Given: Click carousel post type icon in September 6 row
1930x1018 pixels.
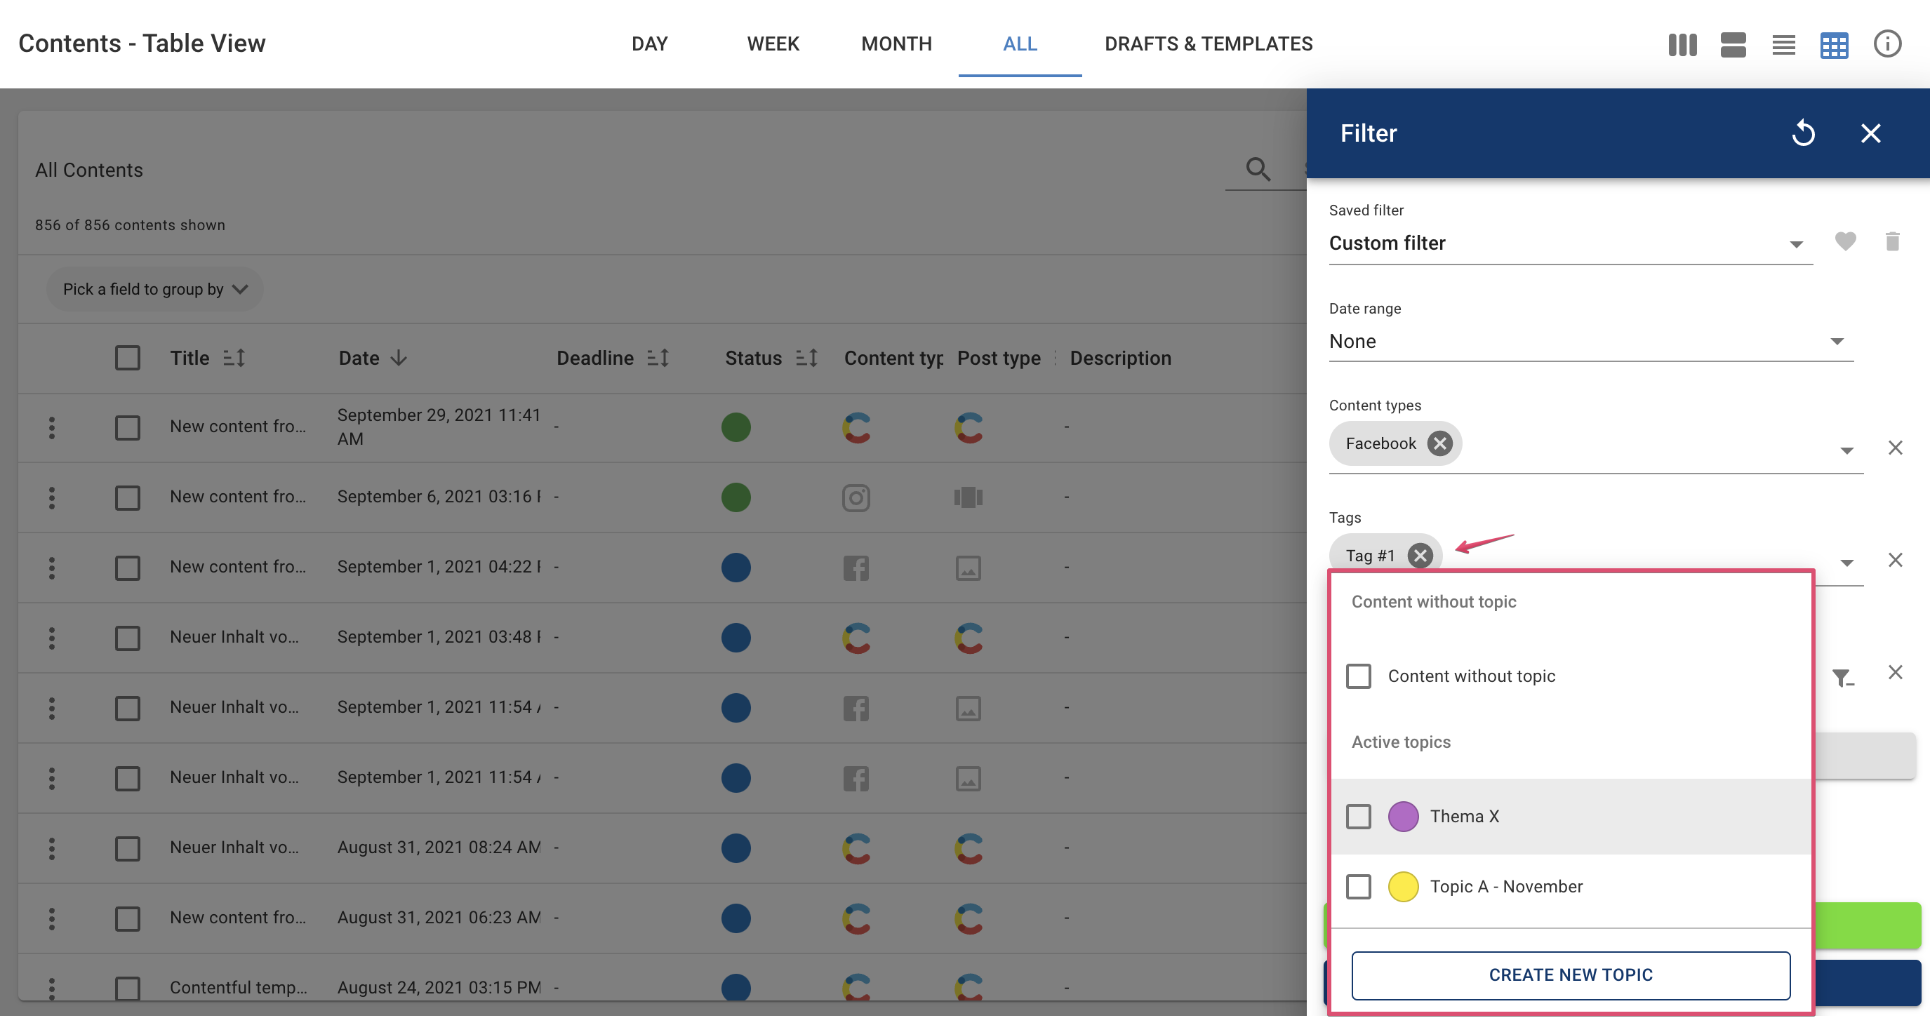Looking at the screenshot, I should pos(968,498).
